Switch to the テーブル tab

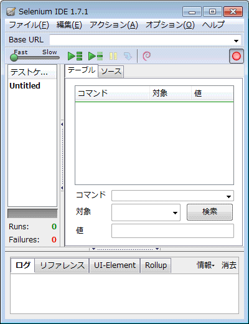tap(82, 70)
